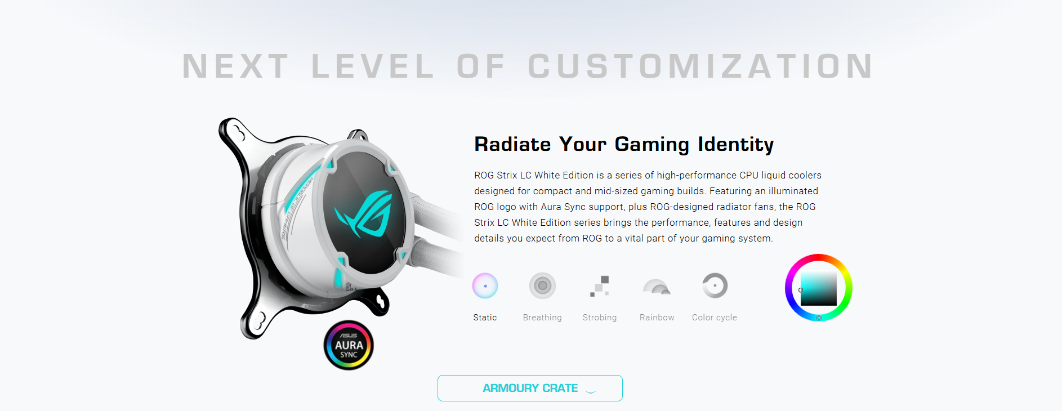Expand the ARMOURY CRATE section

tap(530, 388)
